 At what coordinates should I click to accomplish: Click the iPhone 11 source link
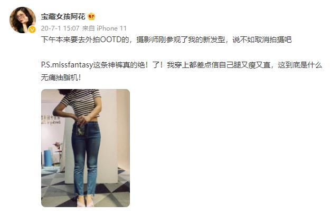point(111,28)
